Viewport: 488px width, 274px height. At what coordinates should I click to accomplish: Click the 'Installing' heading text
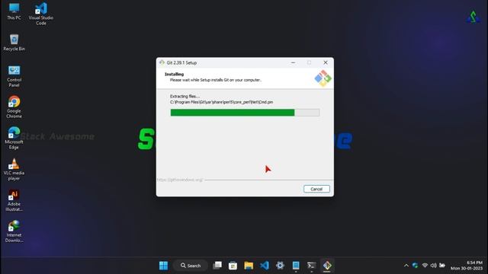pos(174,75)
